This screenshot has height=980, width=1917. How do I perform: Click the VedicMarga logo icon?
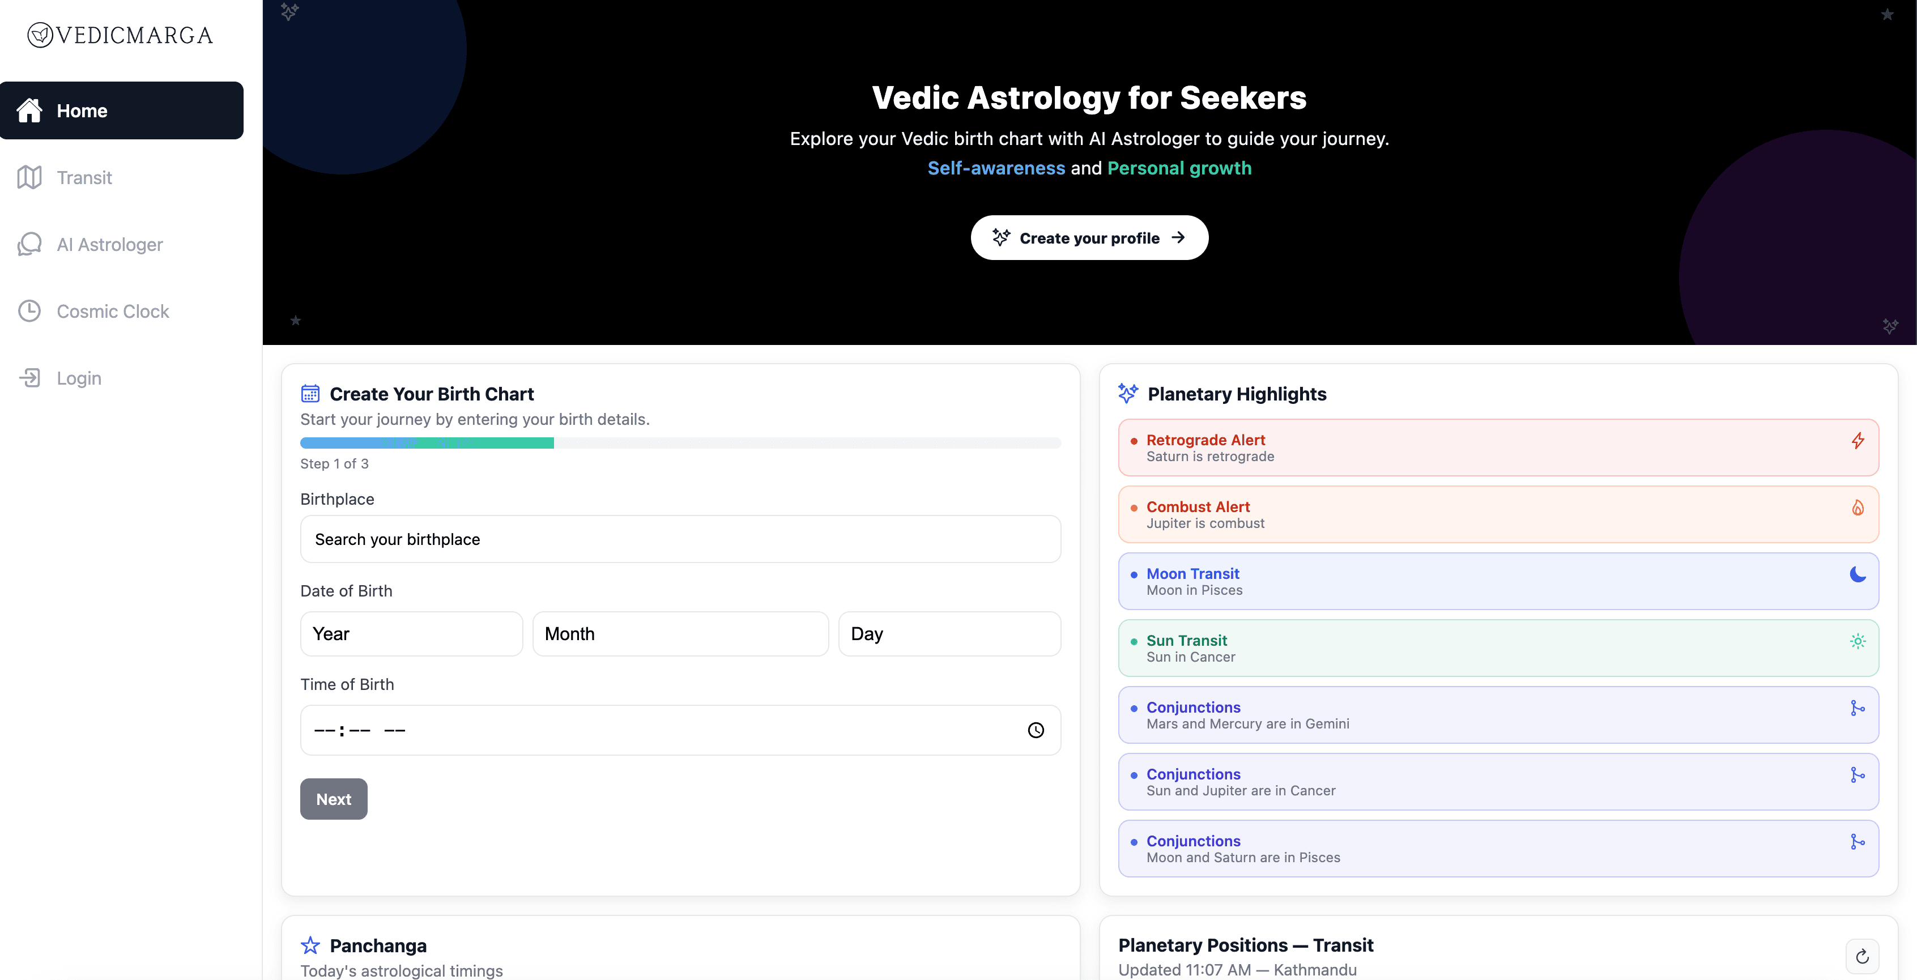pos(40,35)
